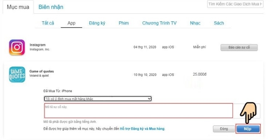This screenshot has width=273, height=140.
Task: Open Hỗ trợ Đăng ký và Mua hàng link
Action: pyautogui.click(x=142, y=129)
